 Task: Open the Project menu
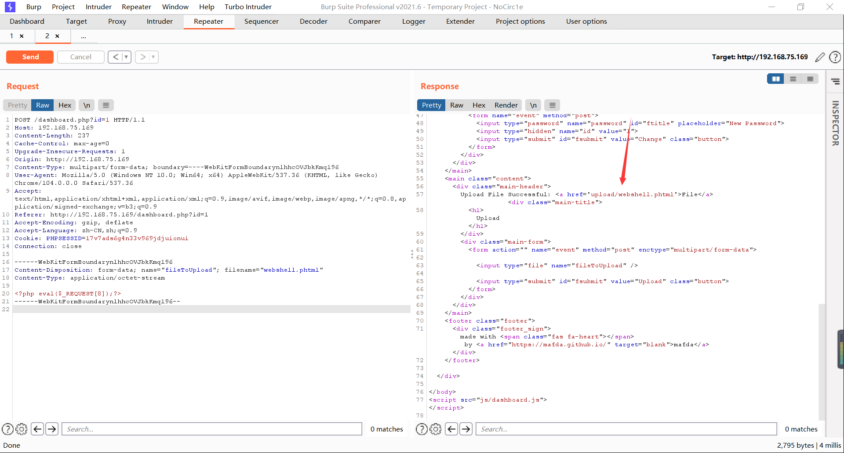[x=63, y=7]
